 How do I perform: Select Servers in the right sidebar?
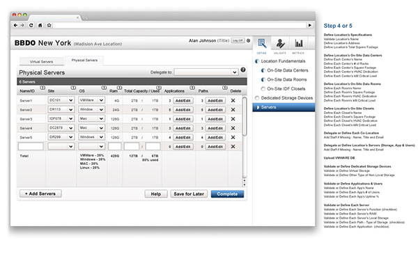(284, 107)
